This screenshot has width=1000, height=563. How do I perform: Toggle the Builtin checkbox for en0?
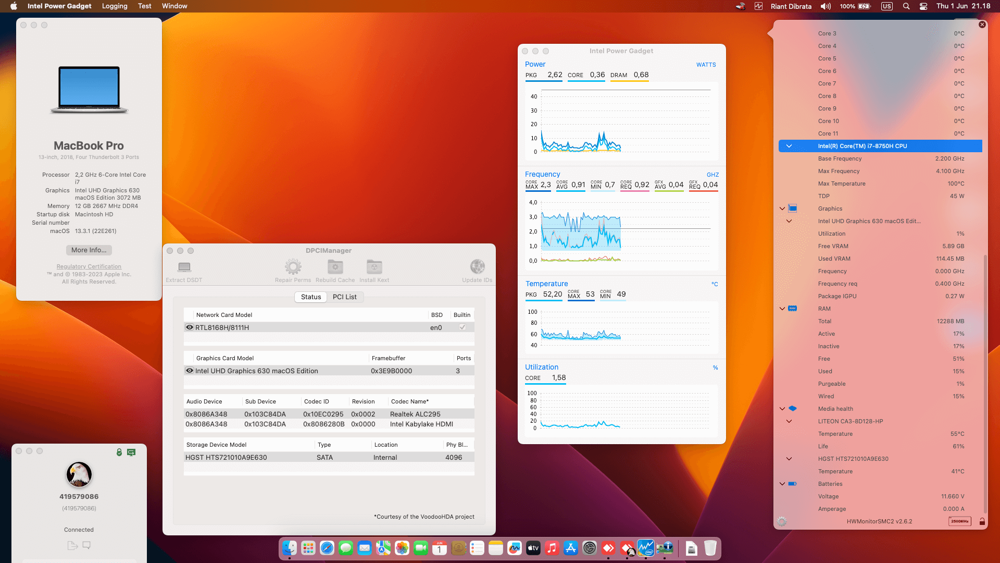[x=461, y=327]
